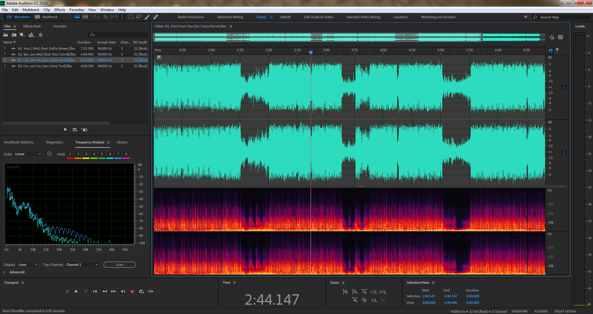Toggle channel 2 enable button

coord(564,152)
